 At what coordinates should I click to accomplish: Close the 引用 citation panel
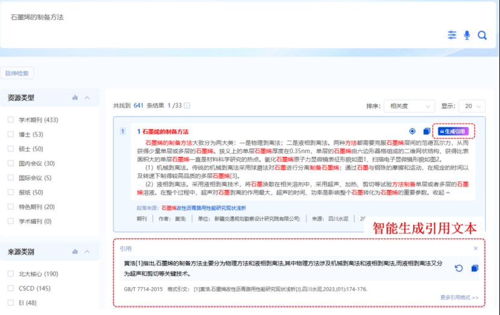point(475,248)
